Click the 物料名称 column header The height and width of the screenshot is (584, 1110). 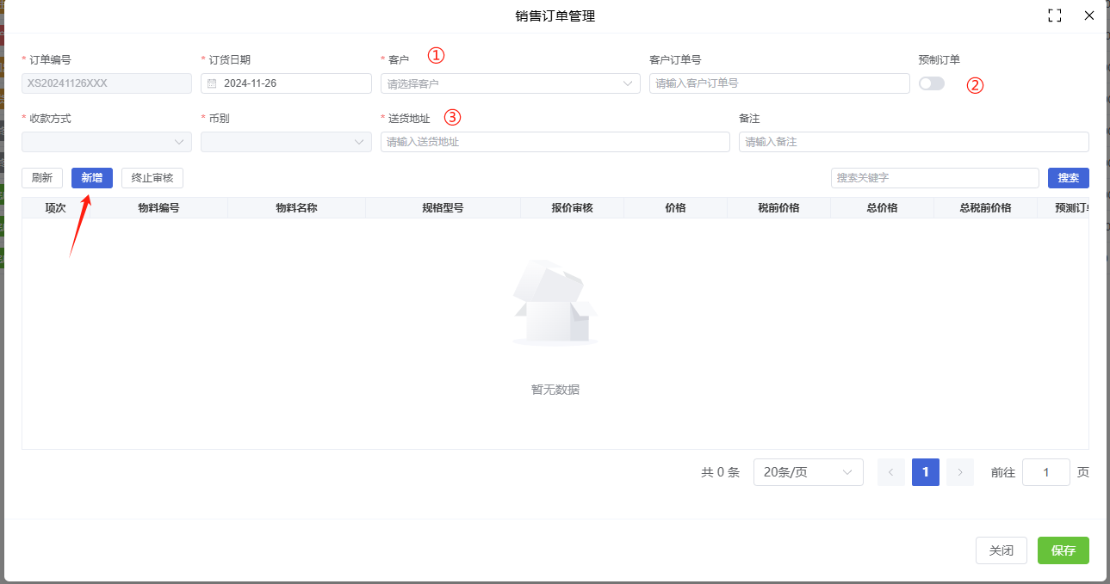click(297, 208)
